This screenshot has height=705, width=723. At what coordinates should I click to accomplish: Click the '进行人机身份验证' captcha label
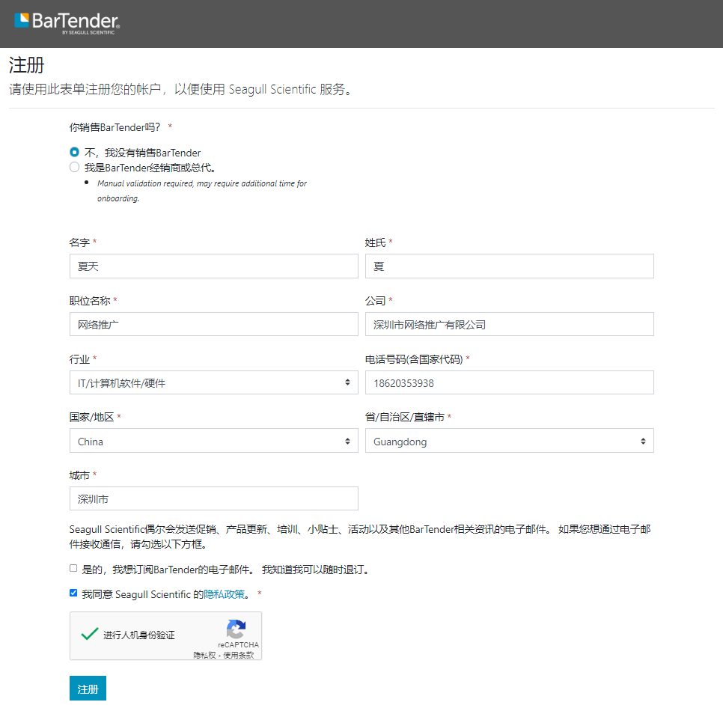point(138,635)
